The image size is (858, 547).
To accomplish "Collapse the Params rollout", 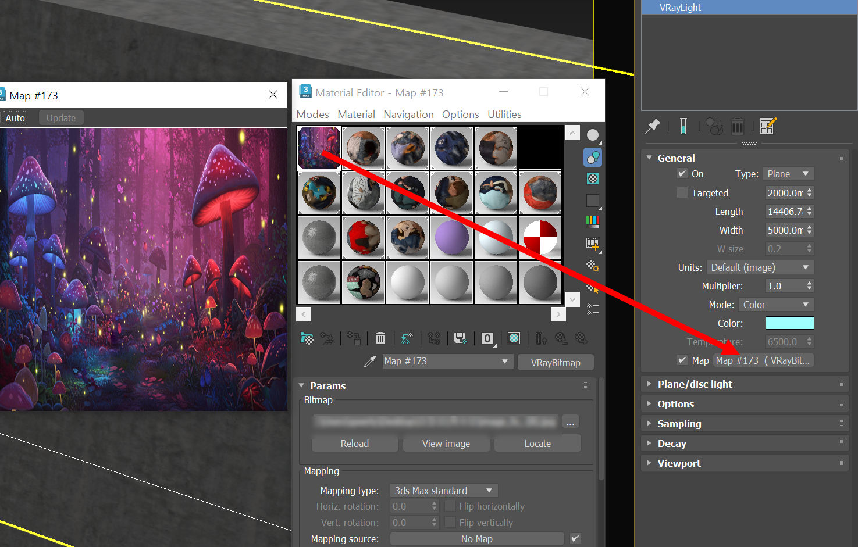I will [446, 386].
